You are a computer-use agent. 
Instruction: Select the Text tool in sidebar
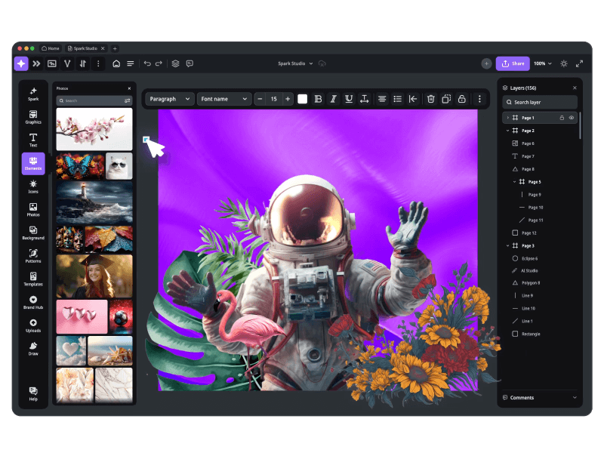coord(33,140)
